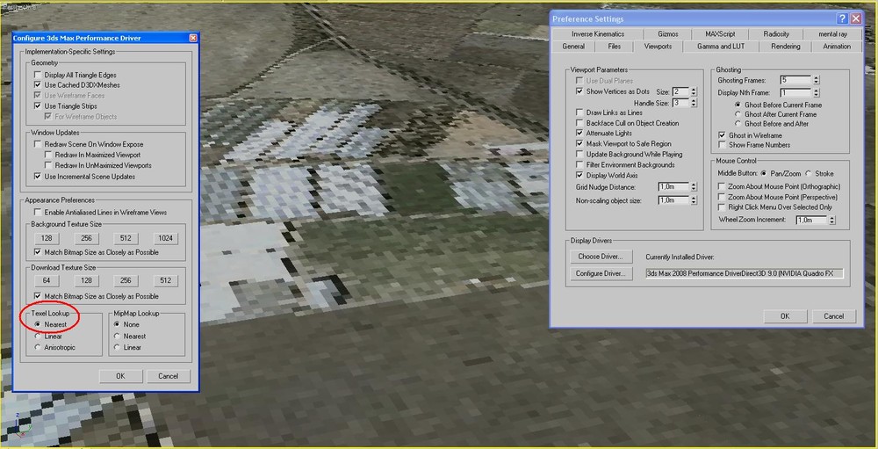Enable Update Background While Playing
Screen dimensions: 878x449
pos(579,154)
